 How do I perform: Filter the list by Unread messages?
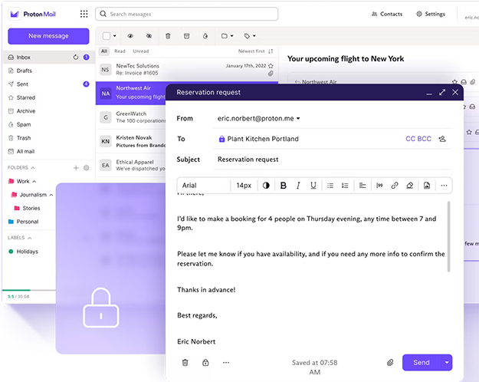click(x=141, y=51)
